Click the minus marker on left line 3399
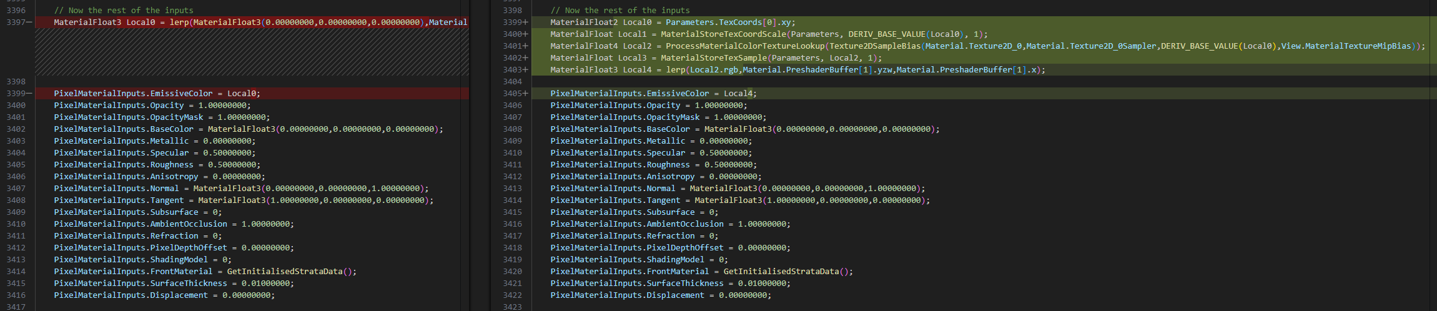 (29, 94)
